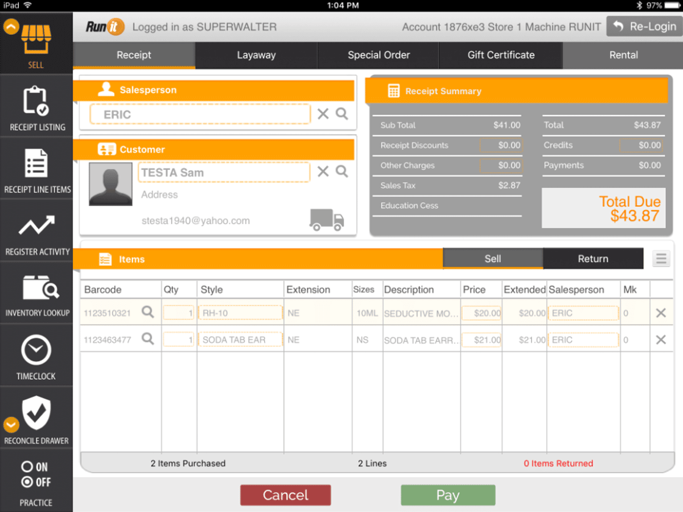Open customer photo placeholder
The image size is (683, 512).
(x=110, y=184)
